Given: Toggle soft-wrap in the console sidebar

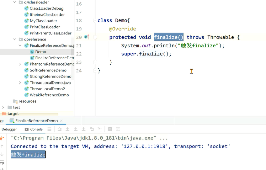Looking at the screenshot, I should tap(2, 162).
